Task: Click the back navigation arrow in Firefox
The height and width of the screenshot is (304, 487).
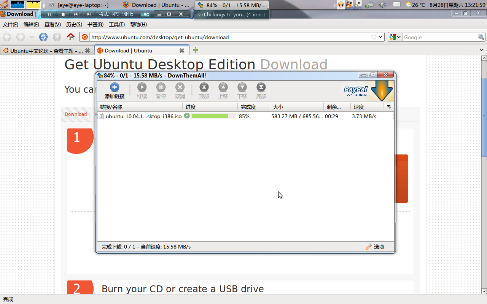Action: (x=7, y=37)
